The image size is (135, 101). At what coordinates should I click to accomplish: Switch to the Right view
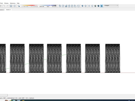pyautogui.click(x=69, y=6)
